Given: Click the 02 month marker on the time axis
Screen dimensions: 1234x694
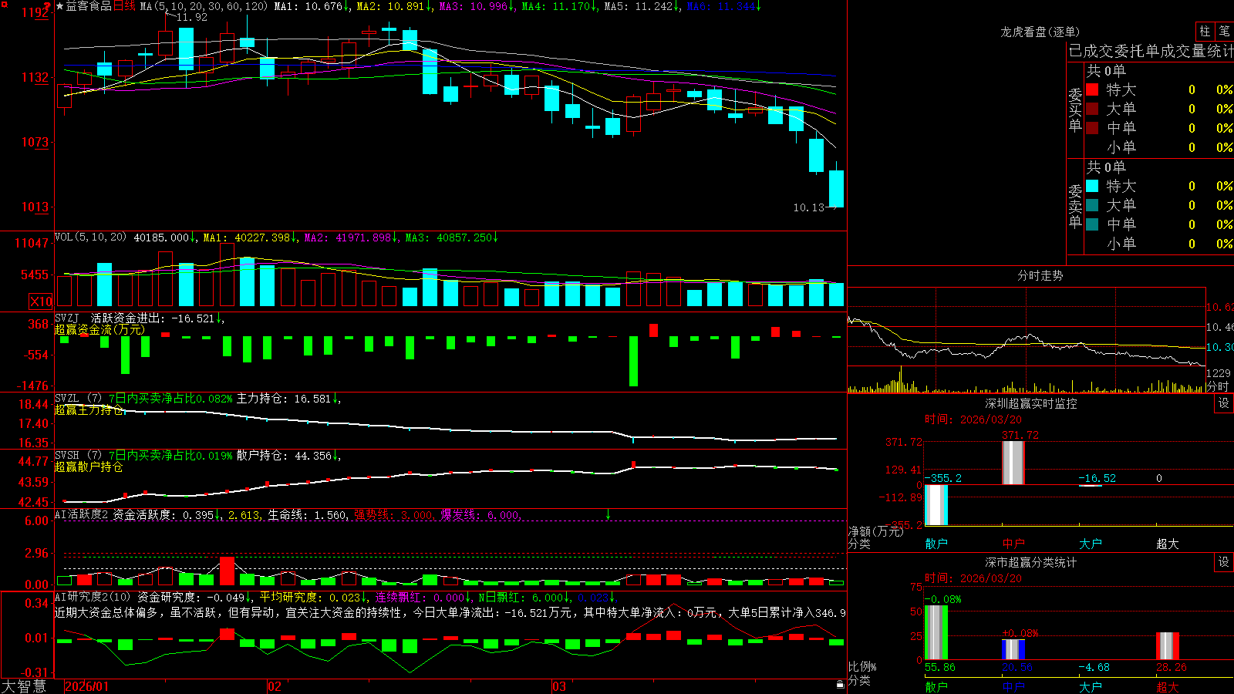Looking at the screenshot, I should coord(274,686).
